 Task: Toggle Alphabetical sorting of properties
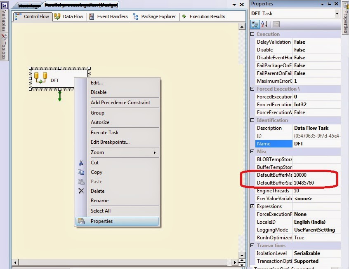coord(264,24)
